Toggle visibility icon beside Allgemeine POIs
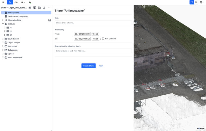Screen dimensions: 206x131 50,20
